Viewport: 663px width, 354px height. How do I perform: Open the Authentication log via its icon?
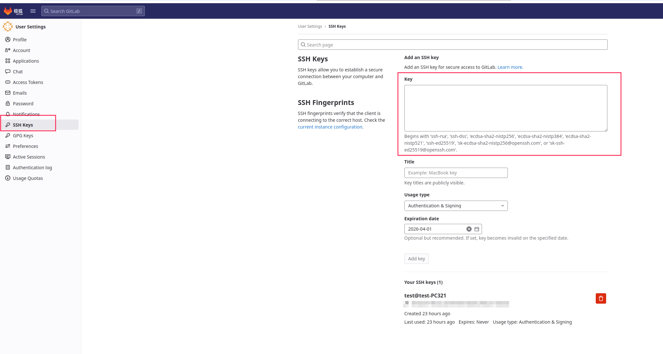(8, 167)
